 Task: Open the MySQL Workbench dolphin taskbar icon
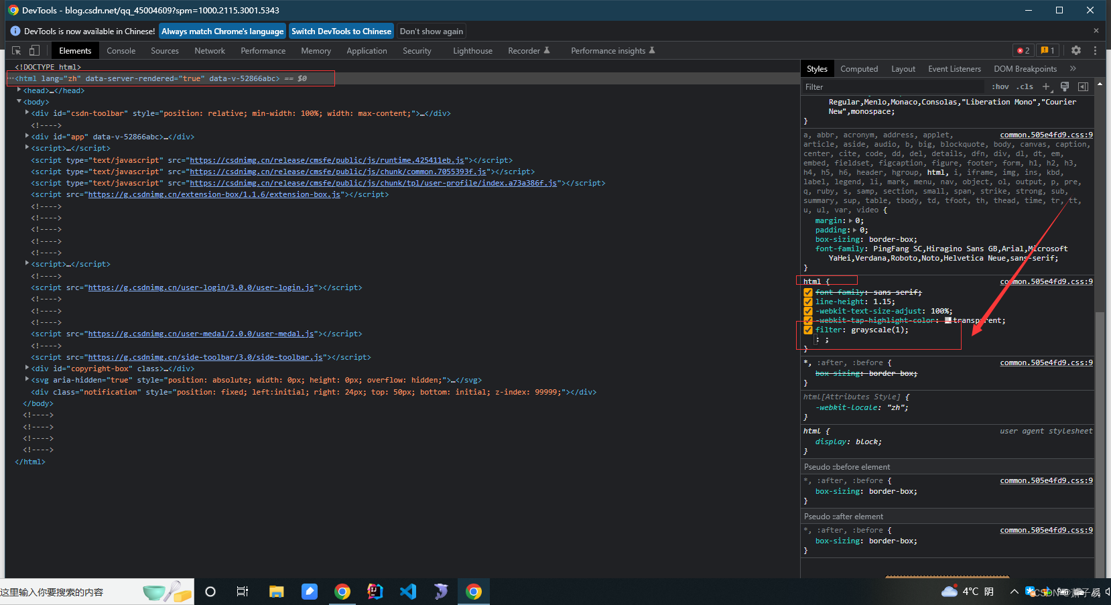point(441,592)
